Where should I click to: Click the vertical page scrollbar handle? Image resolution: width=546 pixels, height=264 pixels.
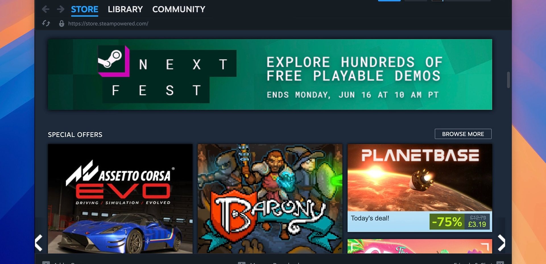pos(508,80)
